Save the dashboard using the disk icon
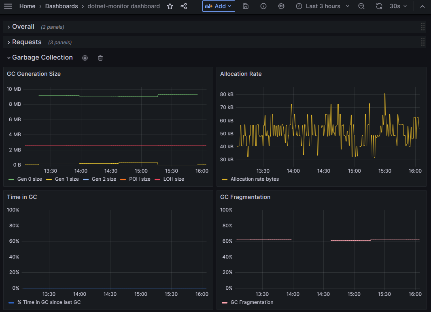 pos(246,6)
